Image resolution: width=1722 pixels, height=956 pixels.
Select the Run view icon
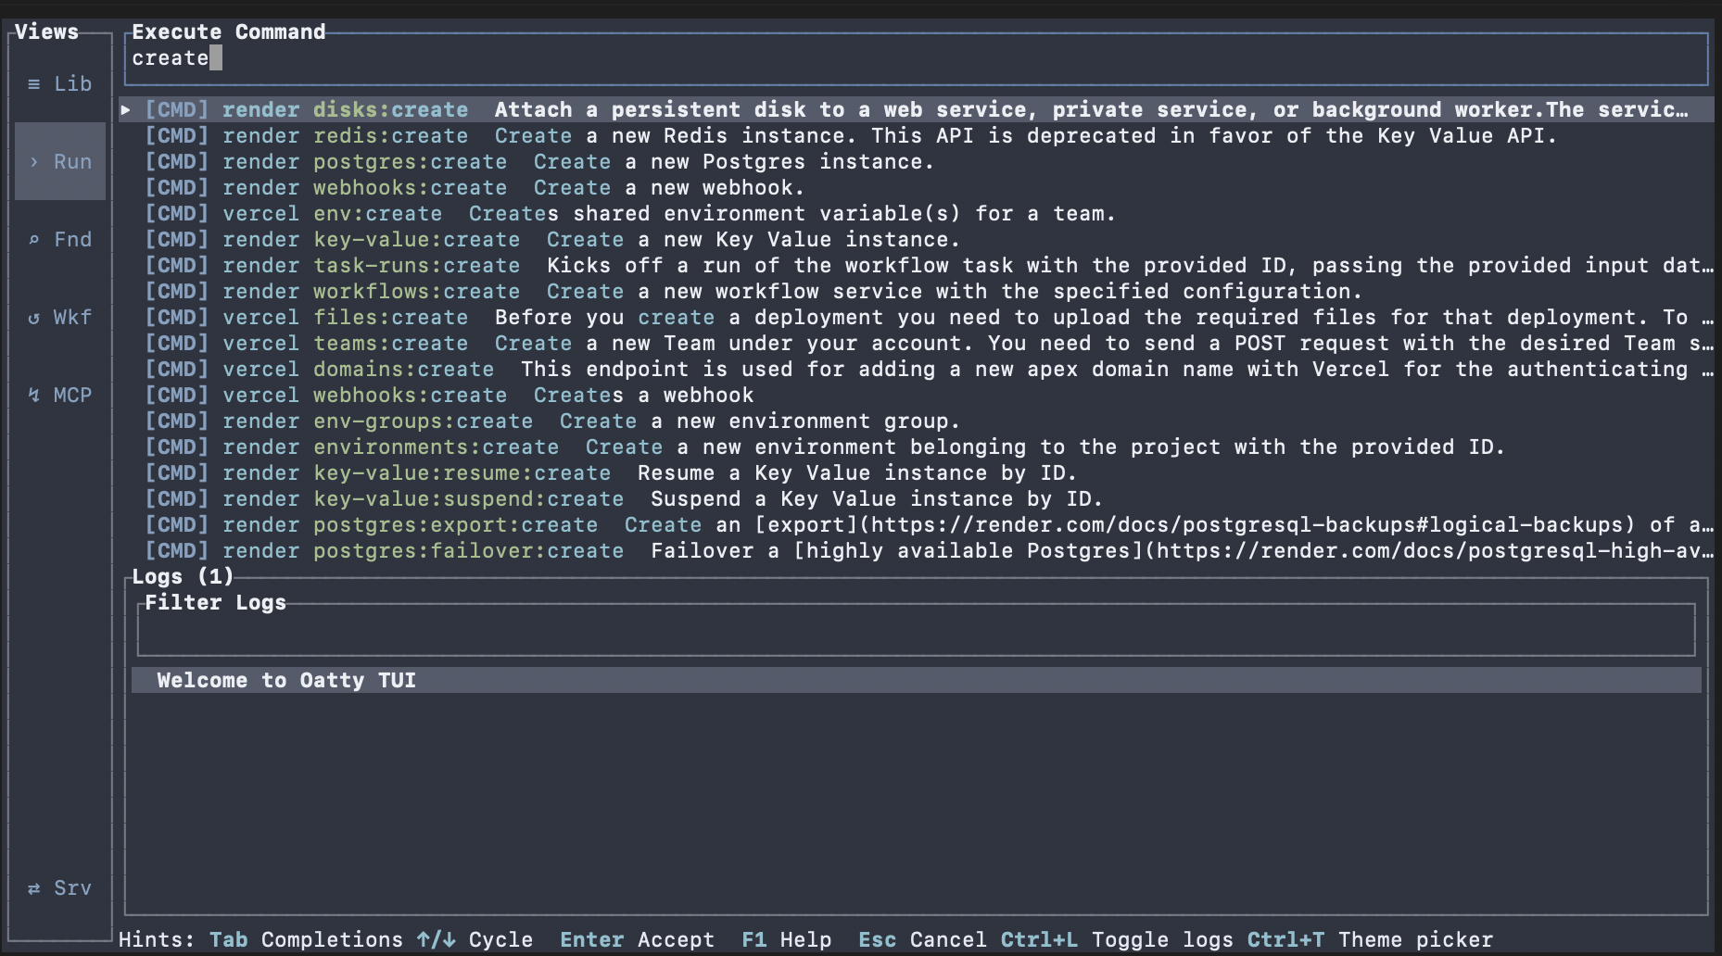click(60, 161)
